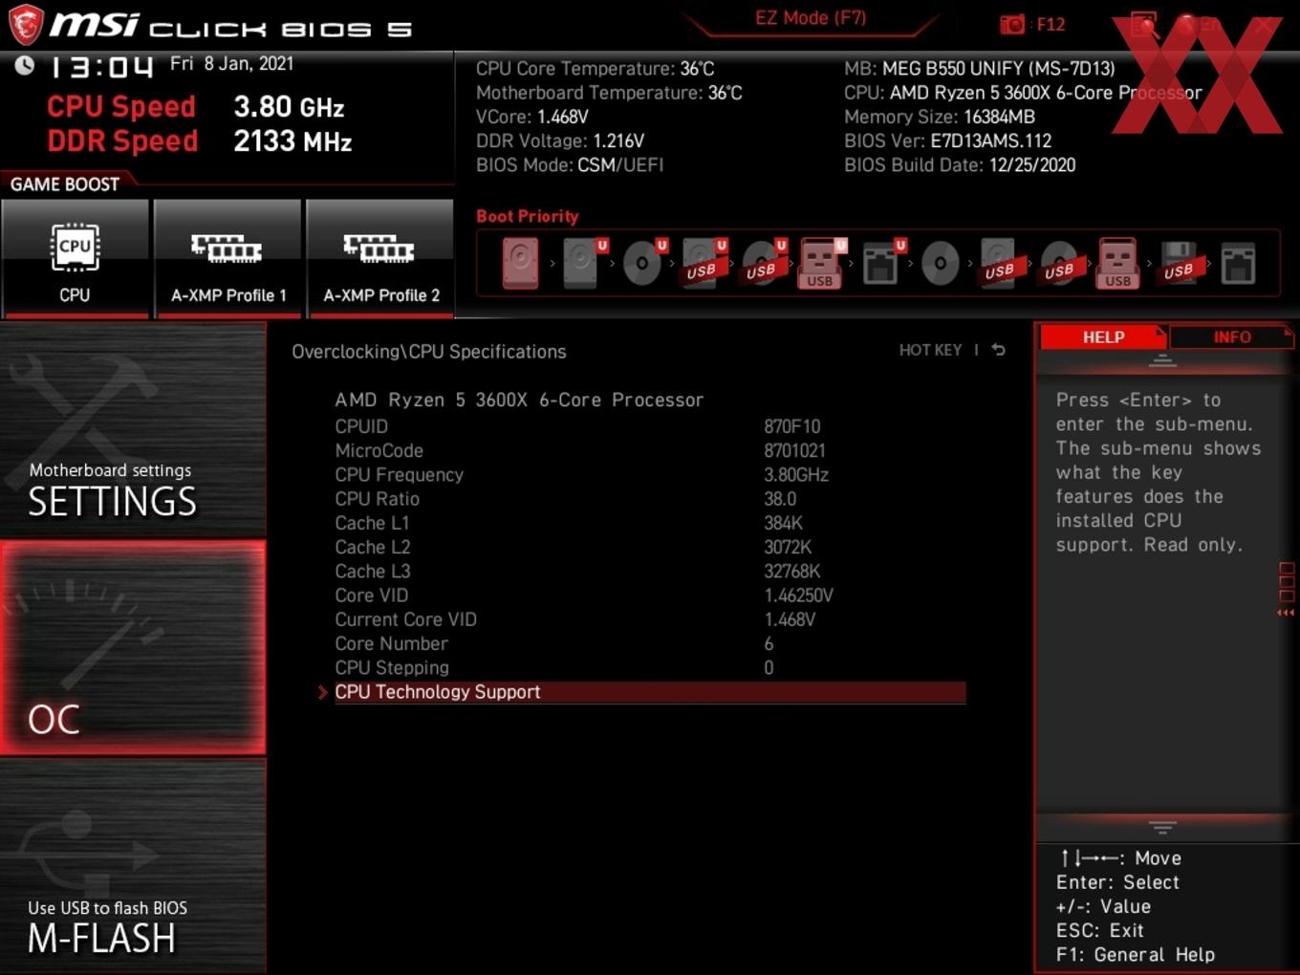
Task: Click the Fri 8 Jan, 2021 date
Action: click(231, 63)
